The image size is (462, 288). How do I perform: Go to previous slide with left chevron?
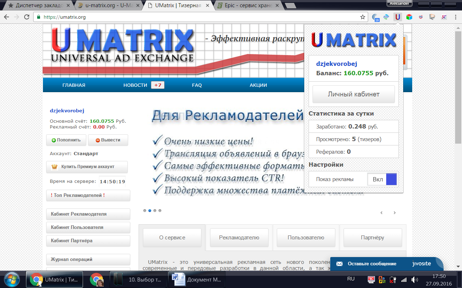pos(382,213)
